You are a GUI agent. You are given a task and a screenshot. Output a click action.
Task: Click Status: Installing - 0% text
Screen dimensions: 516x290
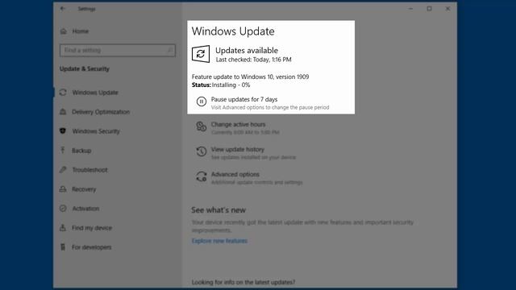click(x=221, y=85)
